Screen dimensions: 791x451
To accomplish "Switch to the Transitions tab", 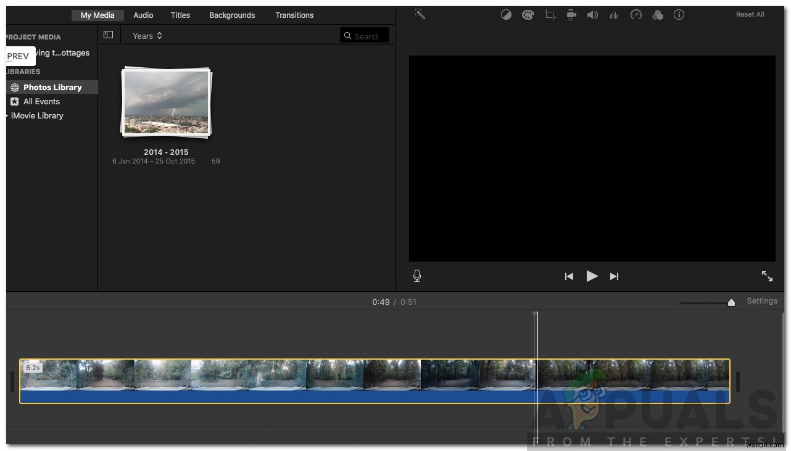I will click(294, 15).
